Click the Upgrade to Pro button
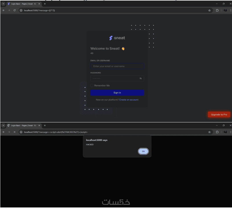 tap(219, 114)
